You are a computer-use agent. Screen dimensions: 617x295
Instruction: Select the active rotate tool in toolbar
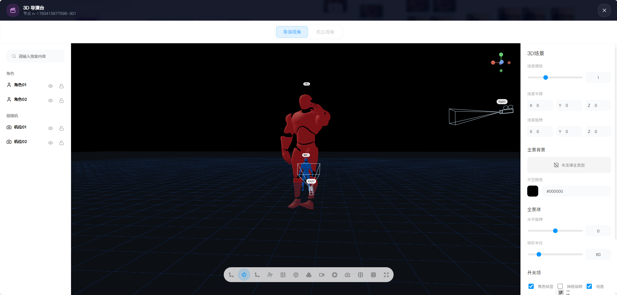[x=244, y=275]
